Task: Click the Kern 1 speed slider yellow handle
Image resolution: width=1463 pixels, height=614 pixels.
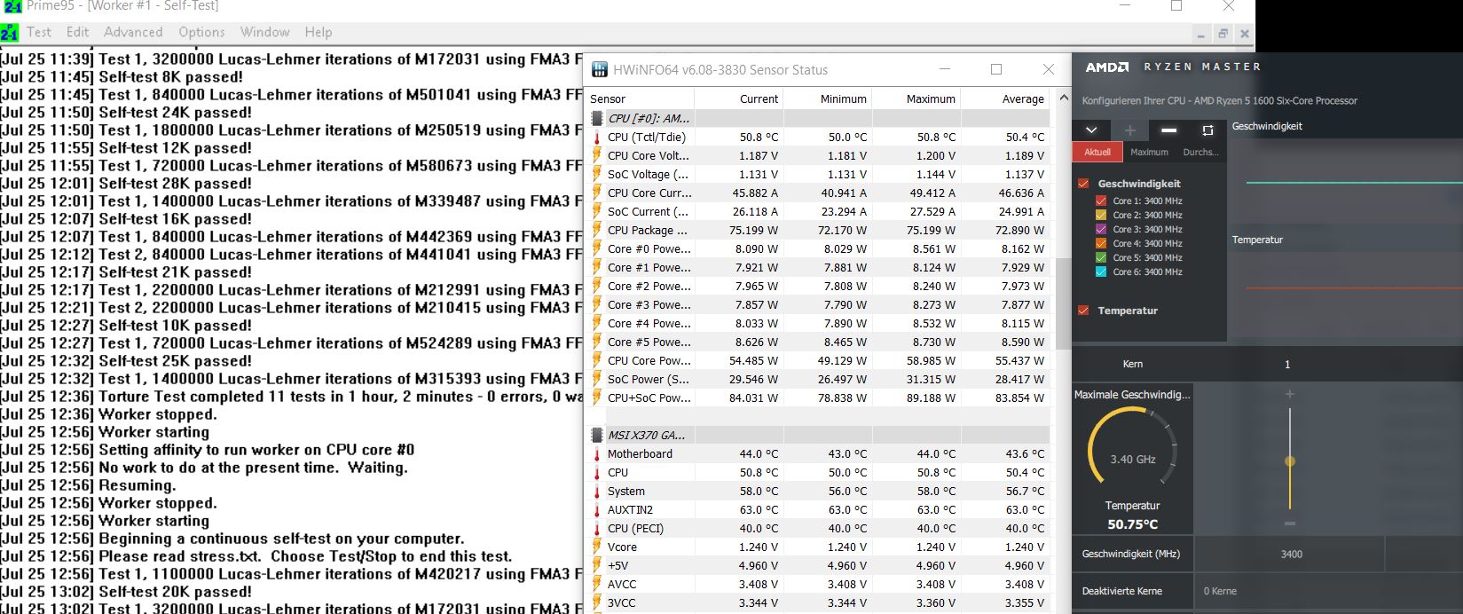Action: (x=1290, y=460)
